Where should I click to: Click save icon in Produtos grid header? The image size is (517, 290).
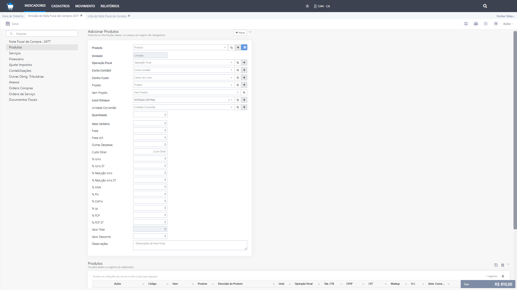[x=496, y=265]
